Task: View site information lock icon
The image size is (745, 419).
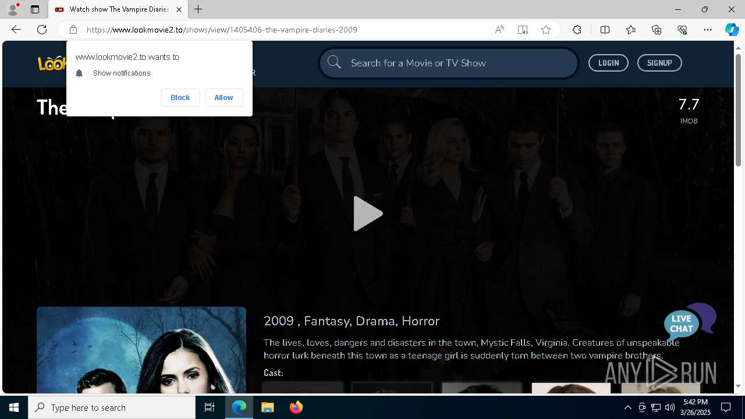Action: click(x=73, y=30)
